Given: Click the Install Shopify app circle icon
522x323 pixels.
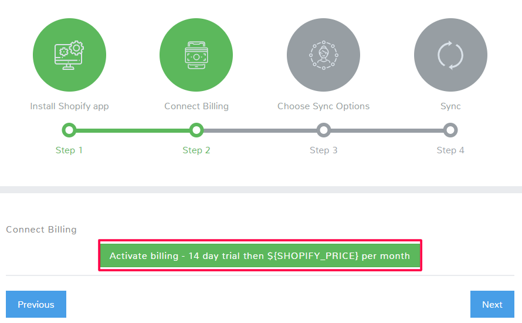Looking at the screenshot, I should 69,55.
